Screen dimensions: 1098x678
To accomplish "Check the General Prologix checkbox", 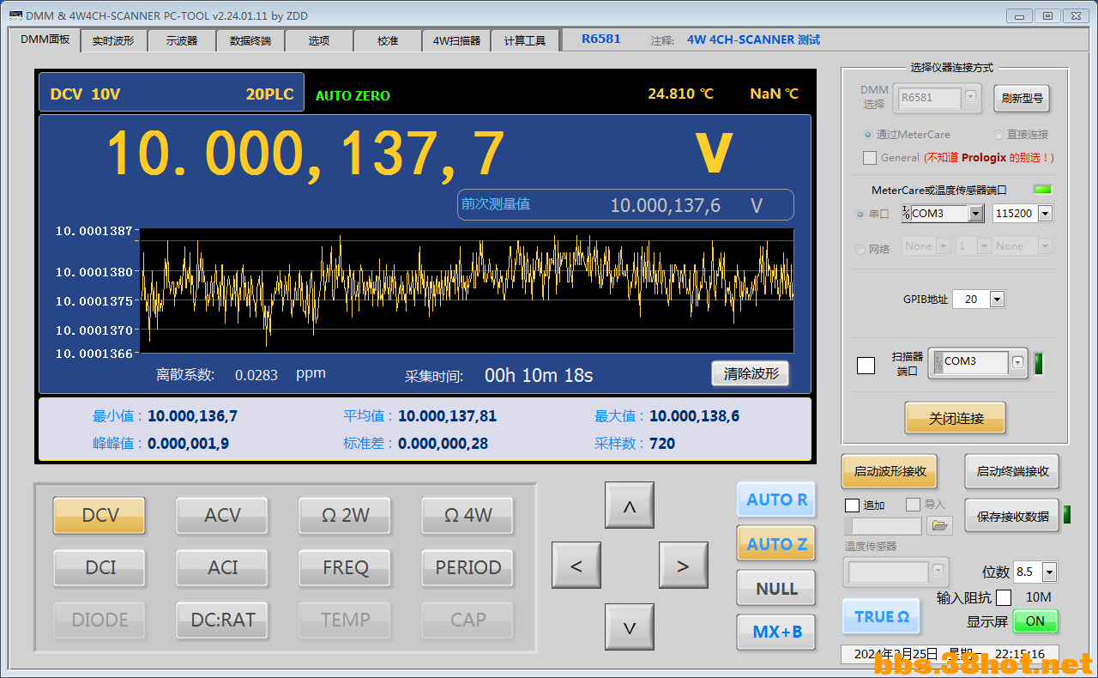I will [870, 158].
